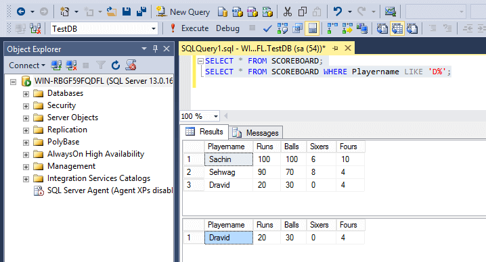Switch to the Results tab
The width and height of the screenshot is (486, 262).
204,132
